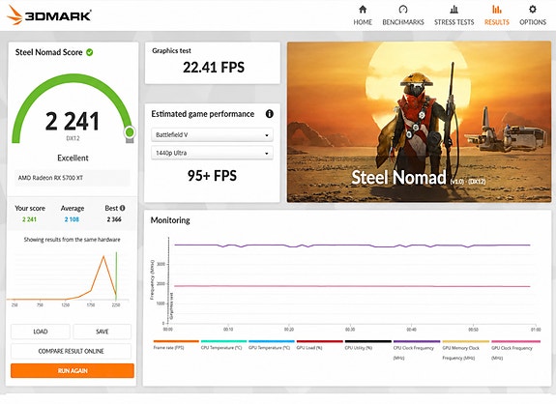Toggle GPU Load (%) legend swatch
The image size is (556, 404).
[x=320, y=341]
